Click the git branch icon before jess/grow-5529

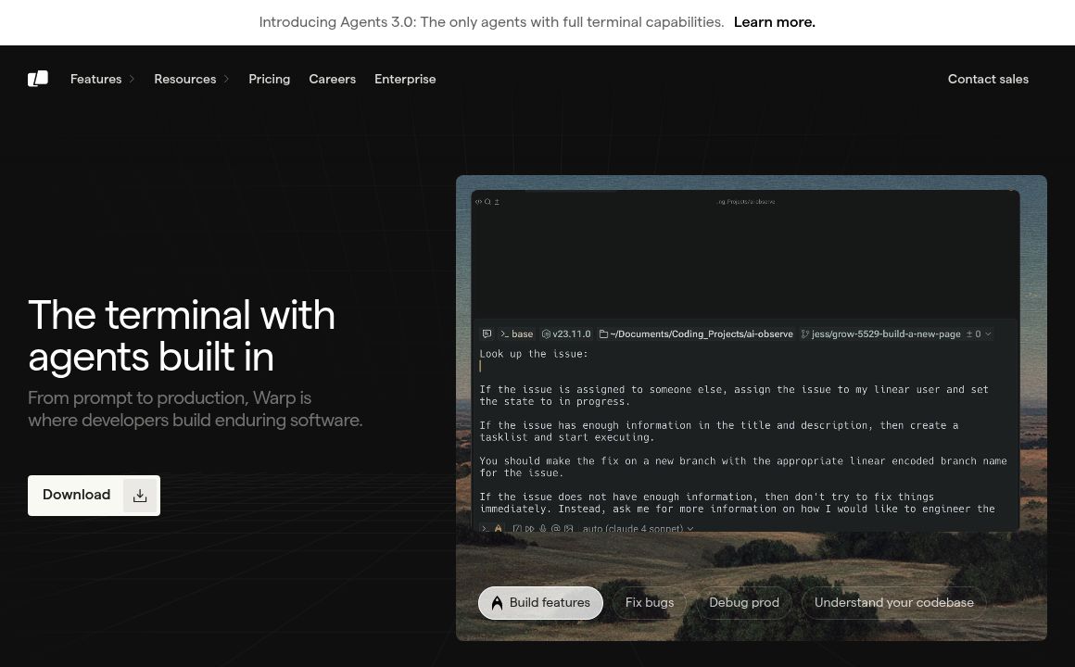[804, 334]
